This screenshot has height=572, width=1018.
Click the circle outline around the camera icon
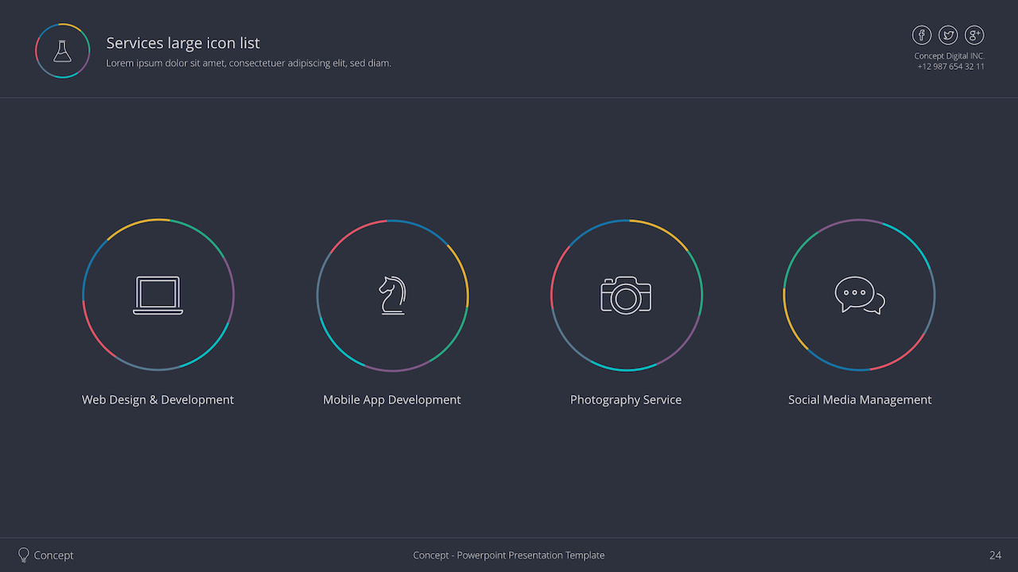coord(626,220)
